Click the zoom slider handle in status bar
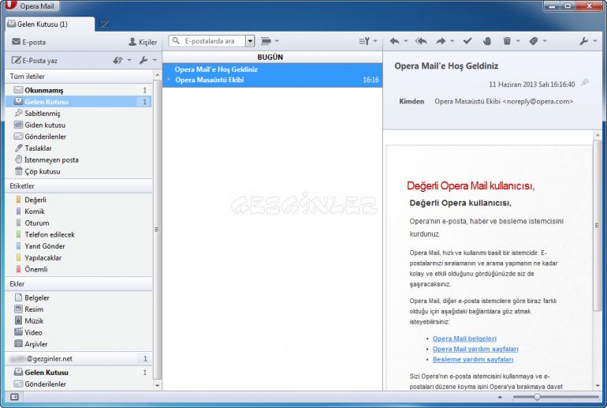 click(x=537, y=397)
